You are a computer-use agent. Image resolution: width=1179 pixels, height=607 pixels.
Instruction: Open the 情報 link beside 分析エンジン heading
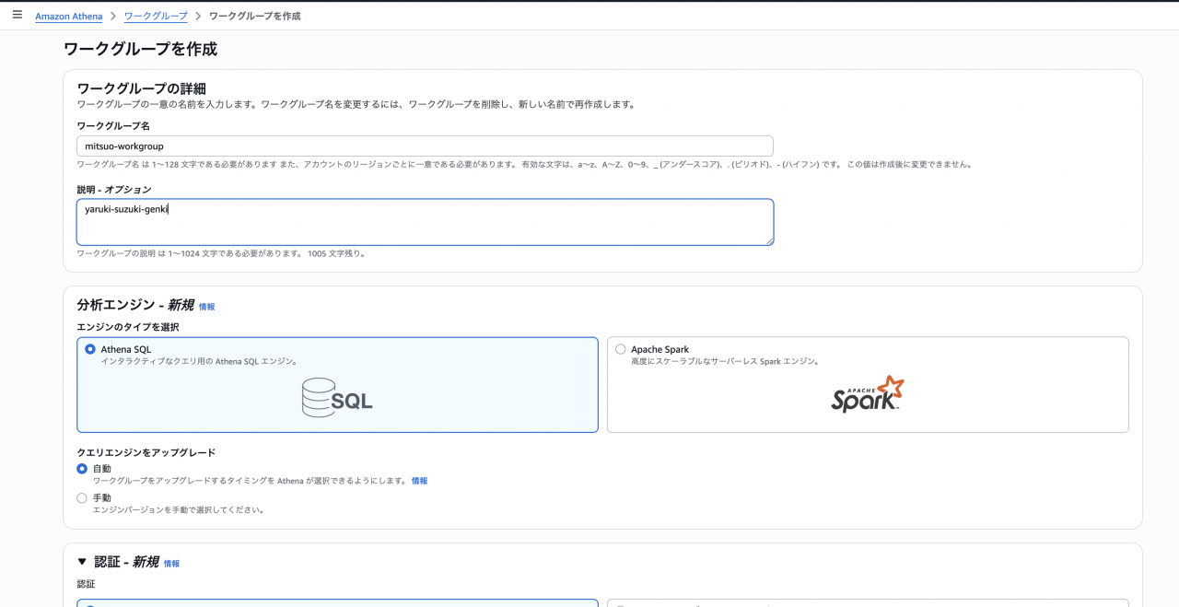point(207,307)
